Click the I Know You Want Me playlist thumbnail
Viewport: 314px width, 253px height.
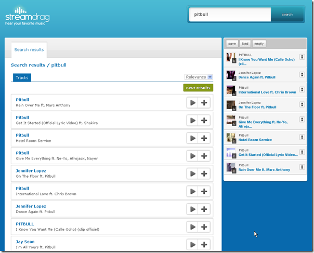click(x=231, y=57)
